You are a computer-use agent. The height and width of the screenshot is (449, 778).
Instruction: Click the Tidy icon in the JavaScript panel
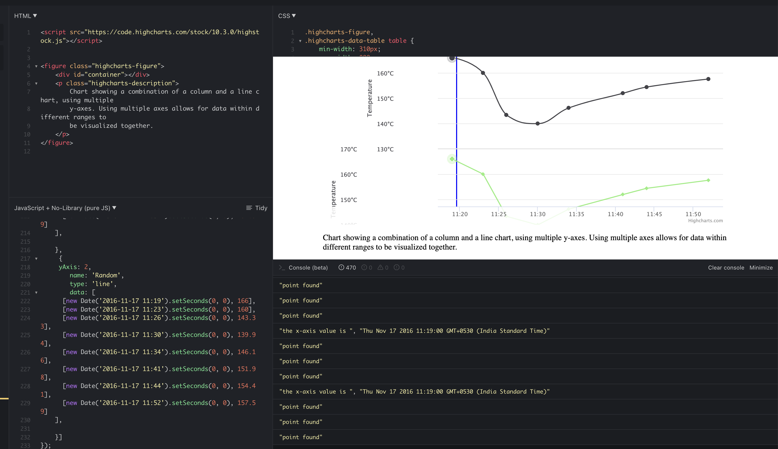click(249, 208)
